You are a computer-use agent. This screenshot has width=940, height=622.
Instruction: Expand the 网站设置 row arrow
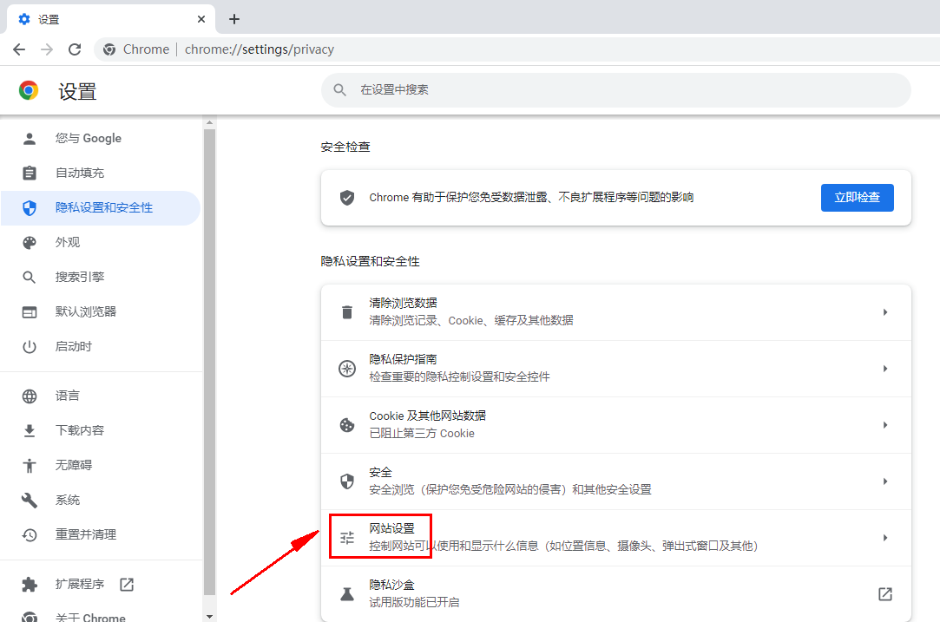click(x=884, y=538)
